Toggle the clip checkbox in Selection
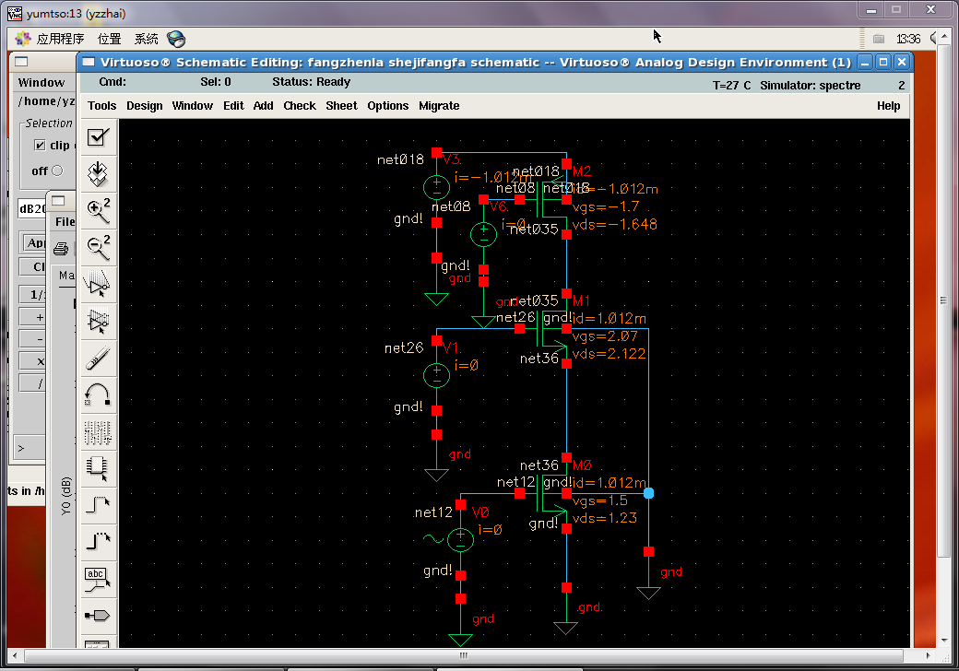959x671 pixels. click(x=40, y=145)
